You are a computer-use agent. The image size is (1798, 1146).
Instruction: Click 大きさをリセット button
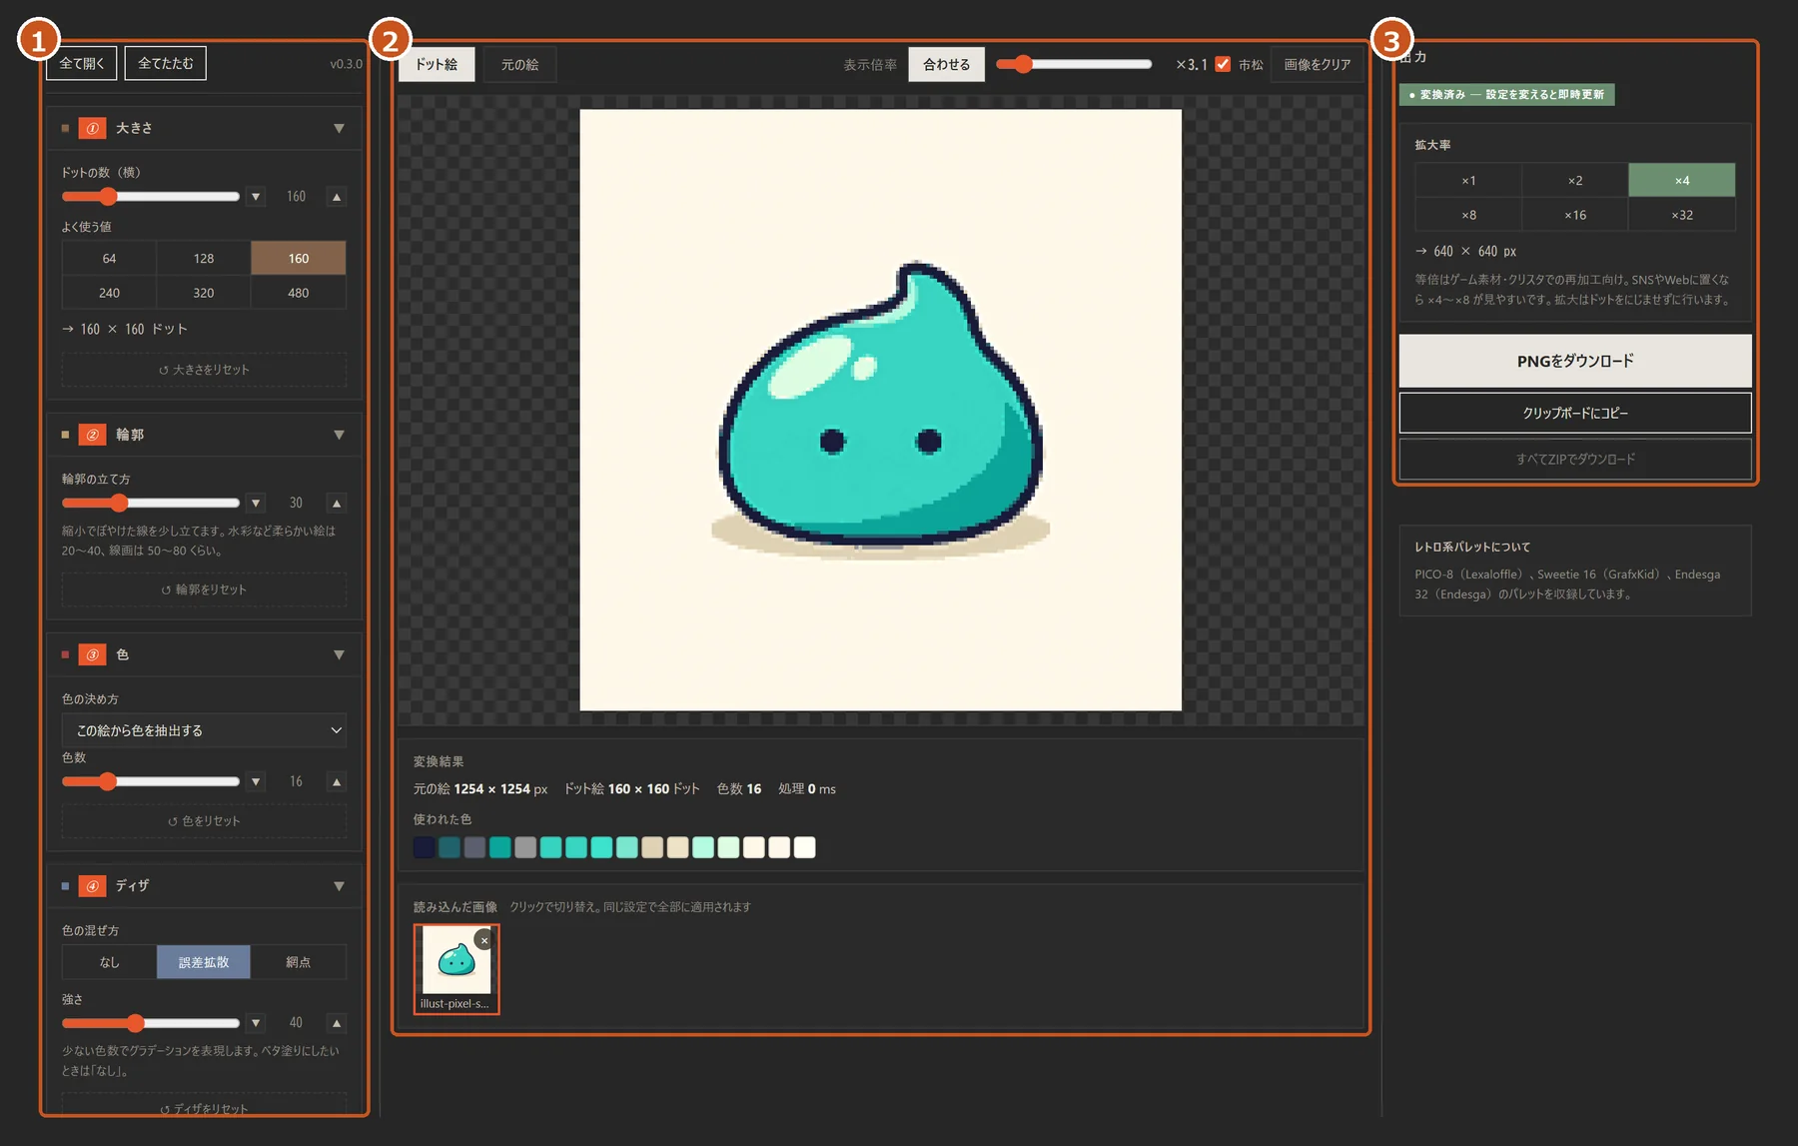click(x=204, y=370)
